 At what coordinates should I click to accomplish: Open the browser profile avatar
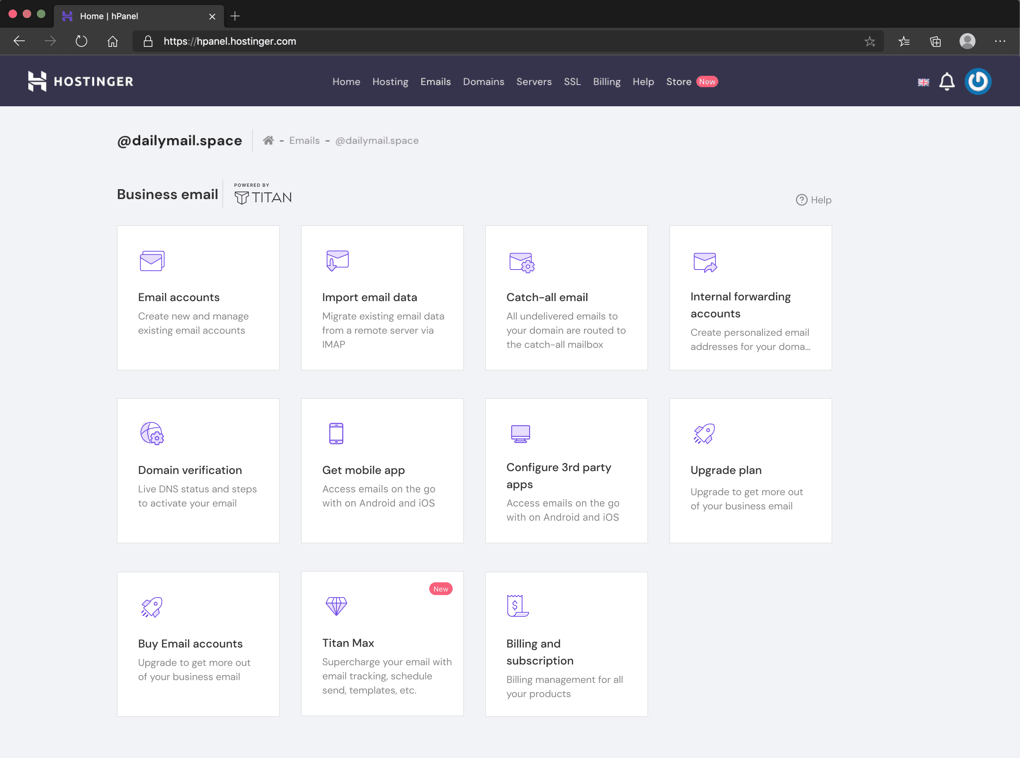(x=967, y=41)
